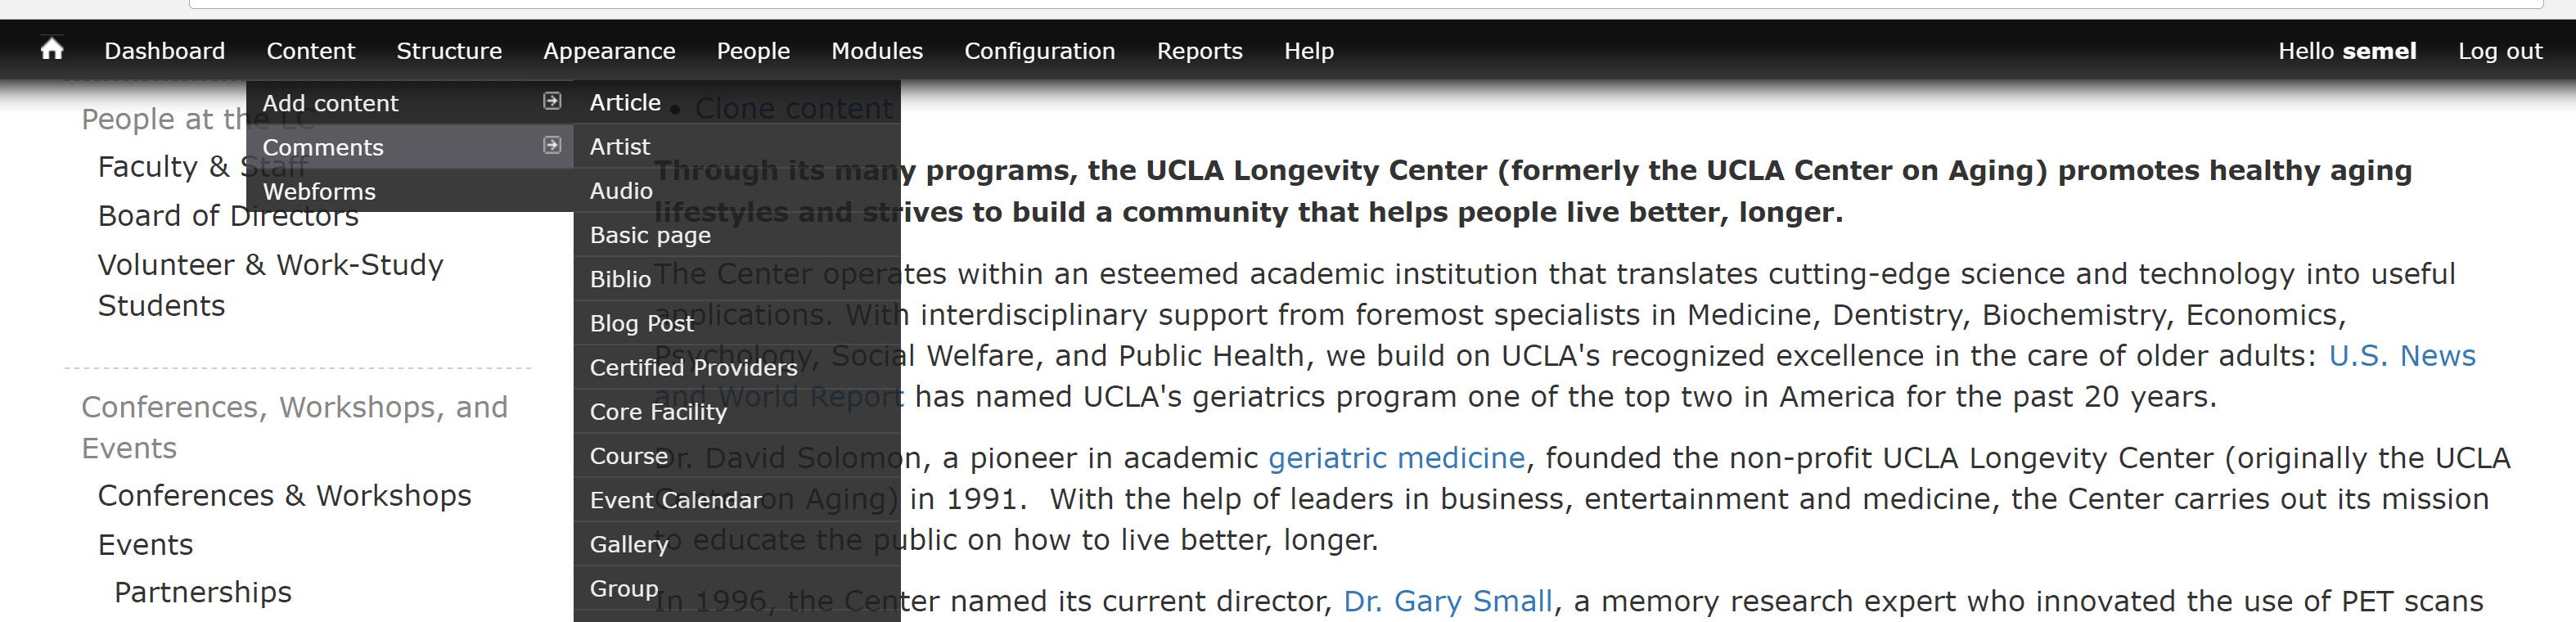Image resolution: width=2576 pixels, height=622 pixels.
Task: Open the Modules admin menu
Action: coord(876,51)
